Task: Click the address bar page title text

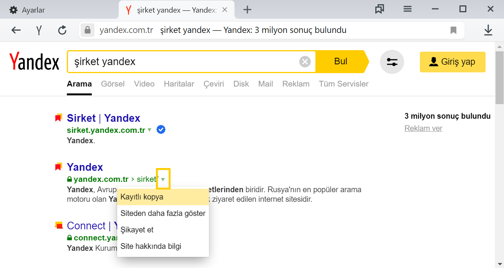Action: [x=254, y=30]
